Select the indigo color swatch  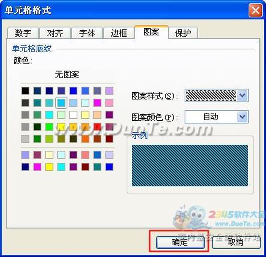(x=61, y=91)
